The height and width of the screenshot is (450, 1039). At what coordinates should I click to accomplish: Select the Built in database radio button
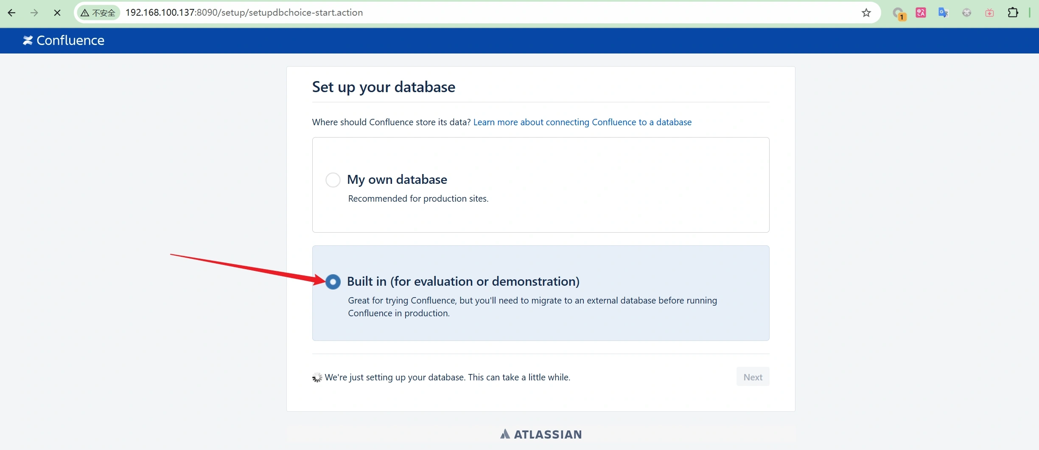(x=333, y=282)
